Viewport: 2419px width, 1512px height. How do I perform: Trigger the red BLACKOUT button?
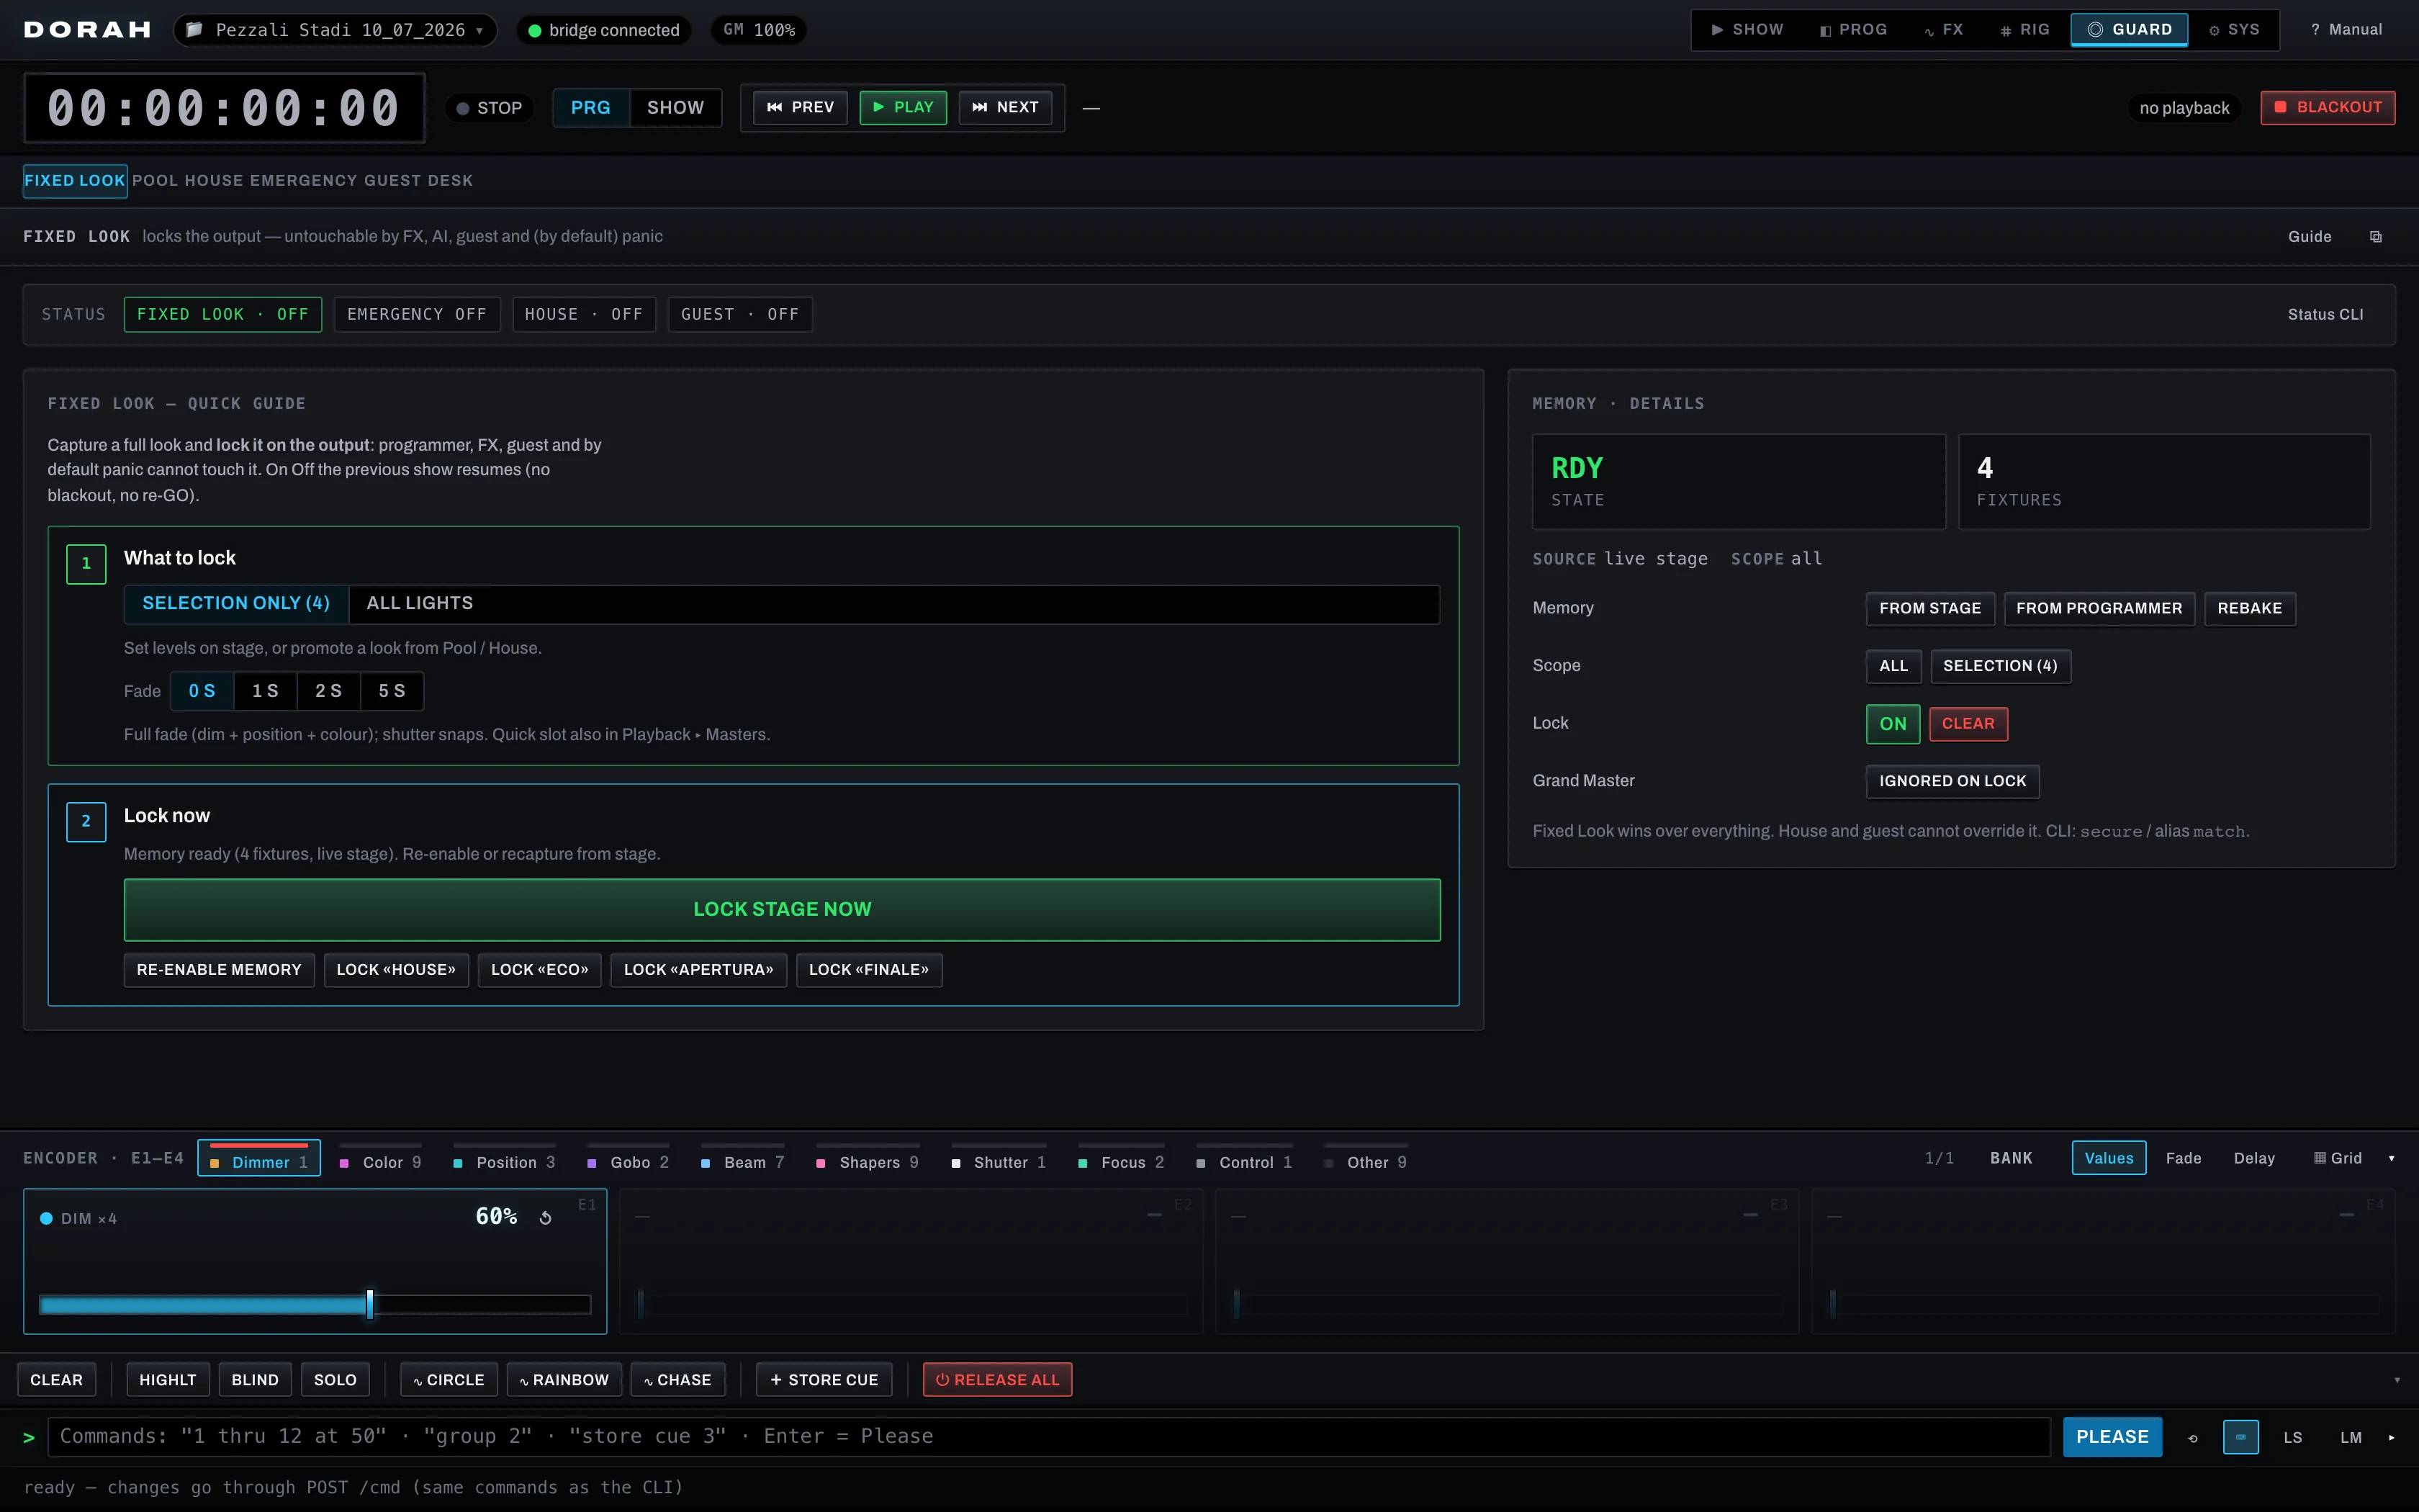[2328, 108]
